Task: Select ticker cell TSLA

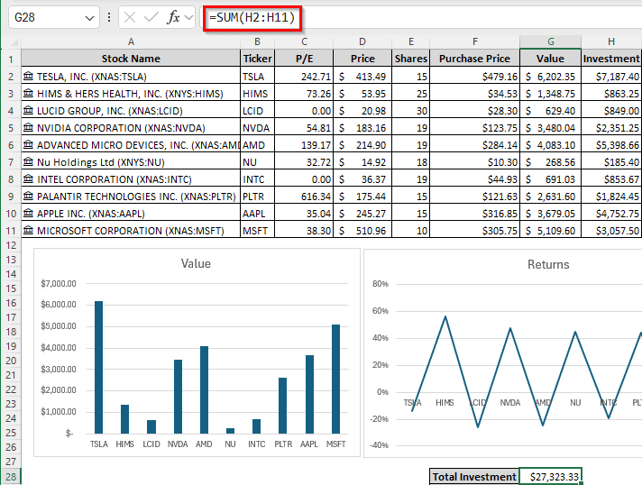Action: pos(257,76)
